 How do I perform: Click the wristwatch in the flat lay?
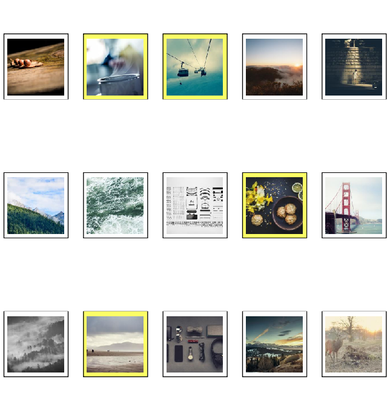(190, 357)
